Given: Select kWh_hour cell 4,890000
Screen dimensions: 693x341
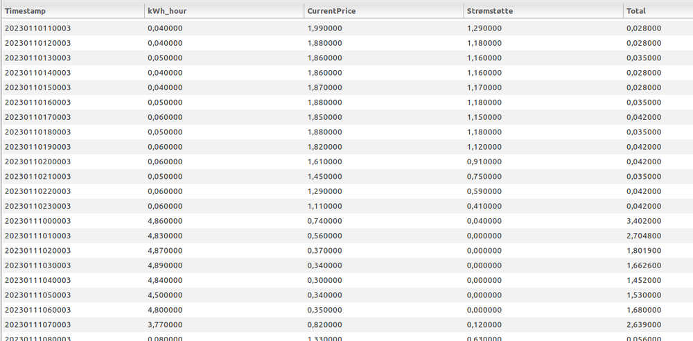Looking at the screenshot, I should 165,265.
